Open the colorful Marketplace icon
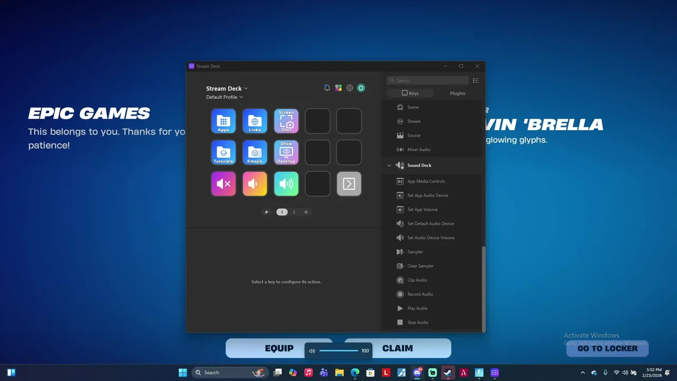Viewport: 677px width, 381px height. click(x=338, y=88)
